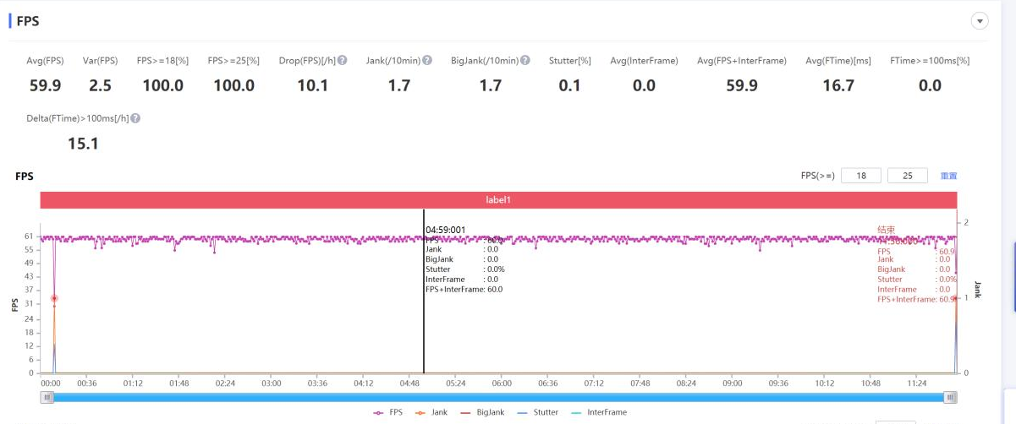Toggle FPS series in chart legend
Image resolution: width=1016 pixels, height=424 pixels.
pyautogui.click(x=388, y=412)
